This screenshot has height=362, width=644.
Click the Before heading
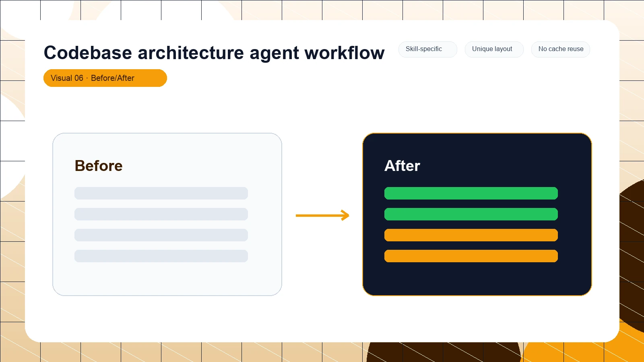coord(99,166)
